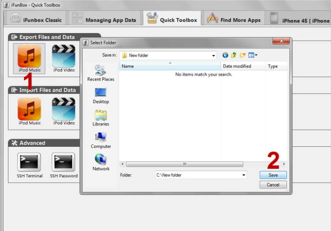Sort by the Type column header

pos(277,66)
